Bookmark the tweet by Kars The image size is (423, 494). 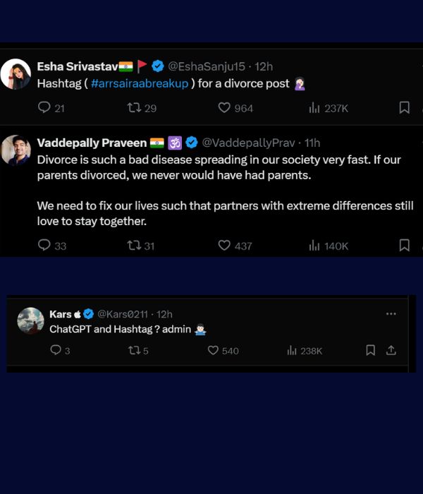tap(370, 350)
